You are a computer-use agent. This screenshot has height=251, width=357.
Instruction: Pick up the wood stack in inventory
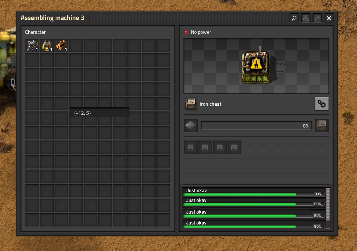[61, 45]
